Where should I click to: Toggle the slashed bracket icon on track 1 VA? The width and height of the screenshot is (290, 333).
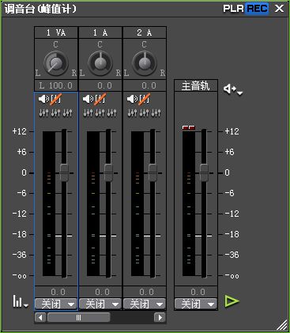pyautogui.click(x=56, y=99)
